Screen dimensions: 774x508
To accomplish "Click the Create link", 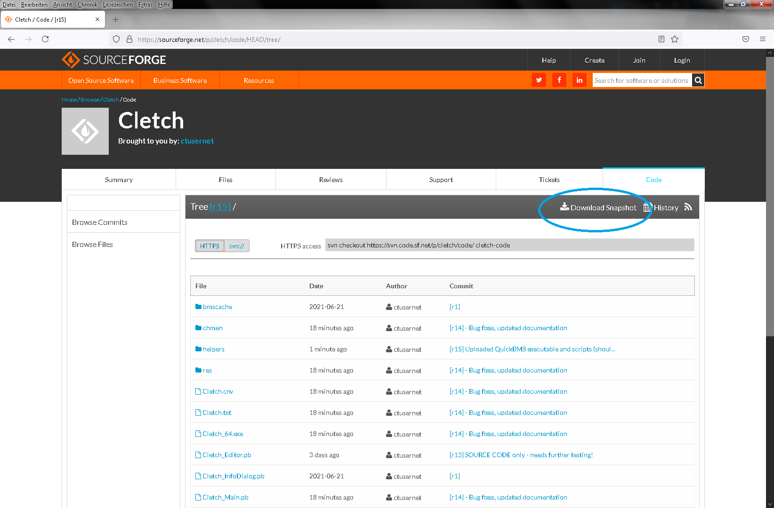I will (x=595, y=60).
